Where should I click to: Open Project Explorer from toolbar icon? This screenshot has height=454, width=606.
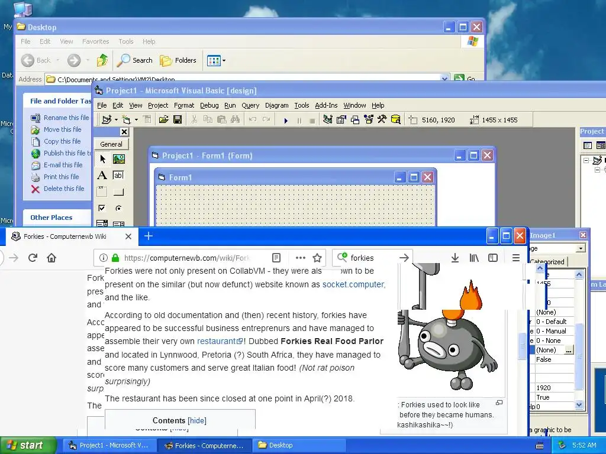coord(328,119)
